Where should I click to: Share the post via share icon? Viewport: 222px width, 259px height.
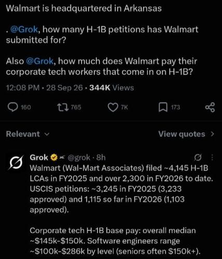tap(210, 107)
